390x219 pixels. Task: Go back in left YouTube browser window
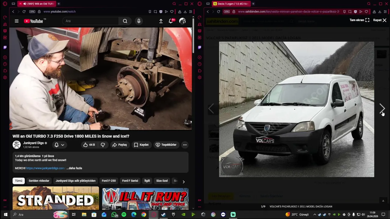pos(13,12)
